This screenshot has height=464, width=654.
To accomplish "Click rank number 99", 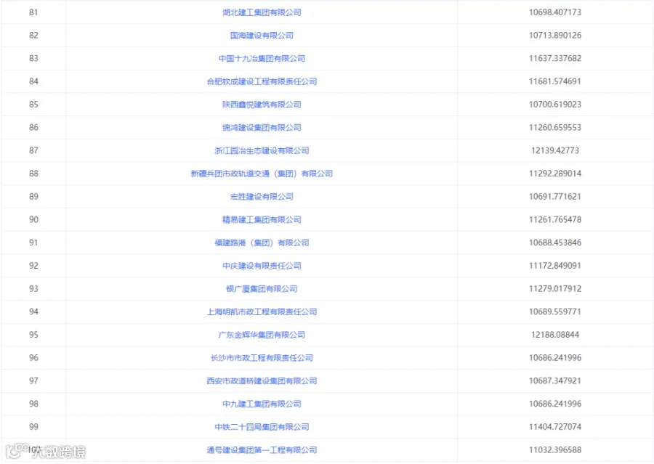I will point(33,427).
